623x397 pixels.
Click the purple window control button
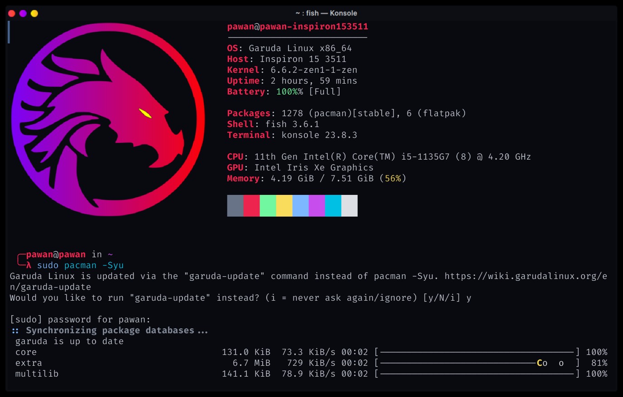coord(23,14)
